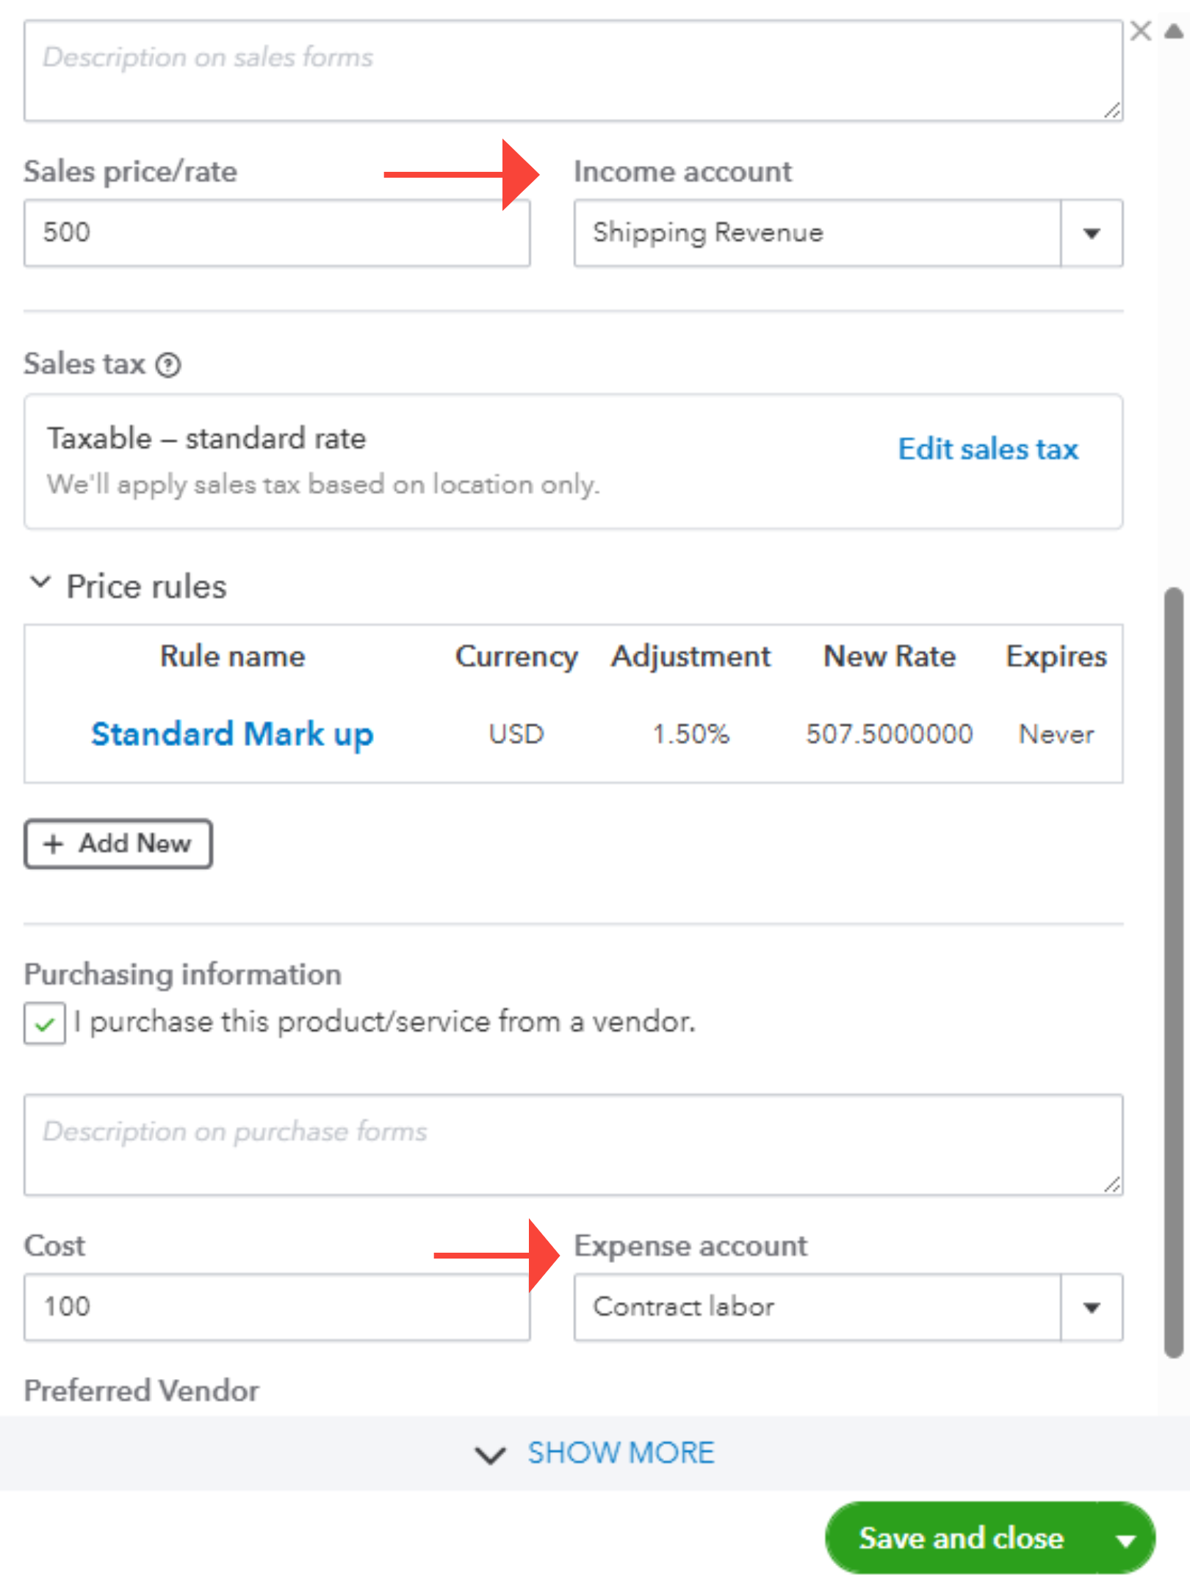Click the plus icon on Add New
Viewport: 1190px width, 1589px height.
(x=53, y=844)
